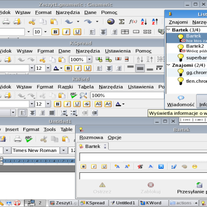The image size is (207, 207).
Task: Click the Print icon in Untitled1 toolbar
Action: pyautogui.click(x=18, y=139)
